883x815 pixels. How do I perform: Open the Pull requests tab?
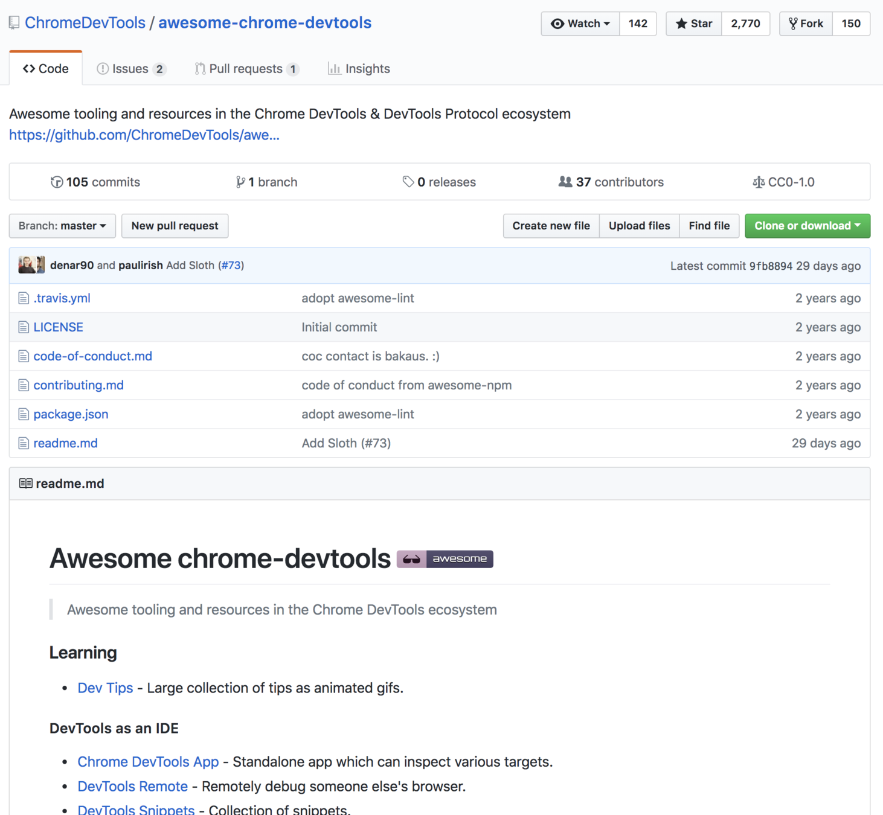tap(247, 69)
